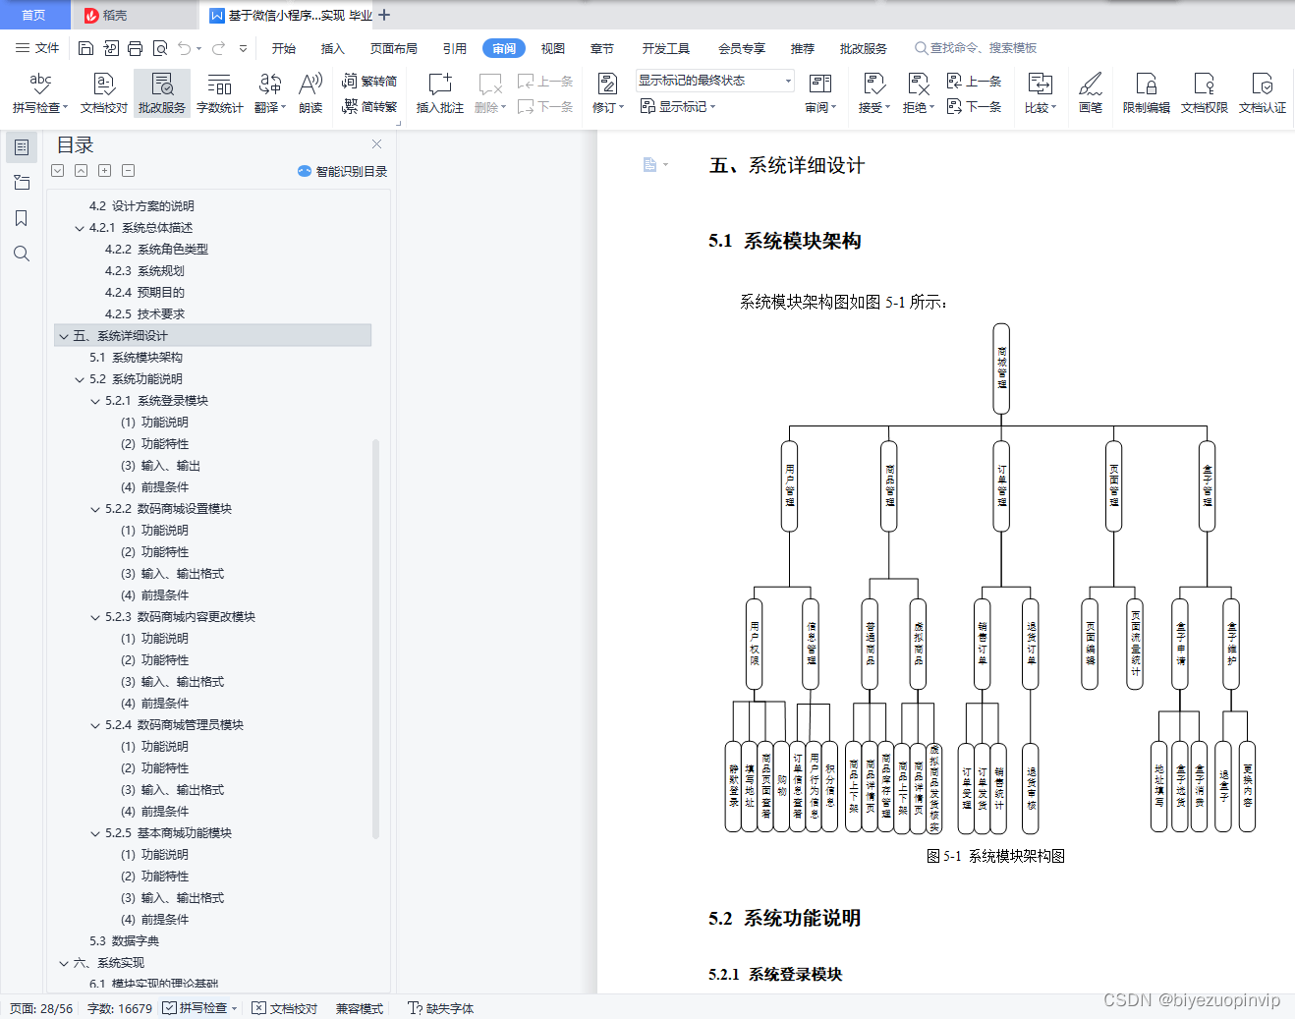
Task: Click 智能识别目录 button
Action: coord(342,171)
